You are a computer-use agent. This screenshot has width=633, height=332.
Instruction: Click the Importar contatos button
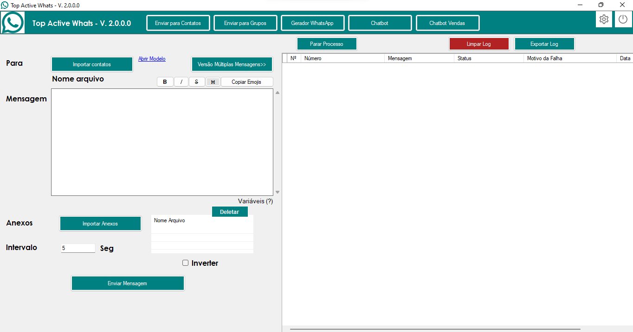tap(92, 64)
